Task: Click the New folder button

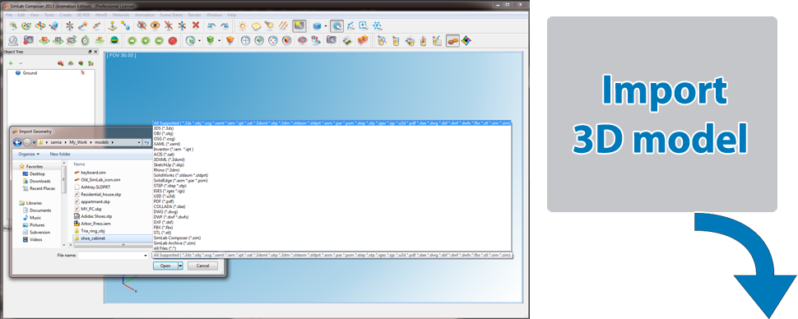Action: (x=60, y=154)
